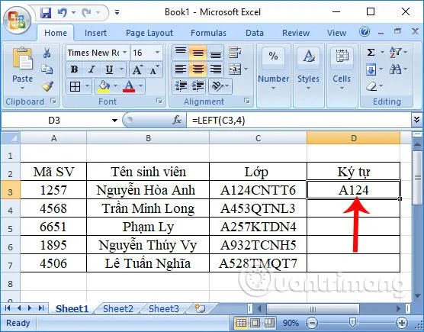Open the Styles button group
424x332 pixels.
(x=308, y=69)
